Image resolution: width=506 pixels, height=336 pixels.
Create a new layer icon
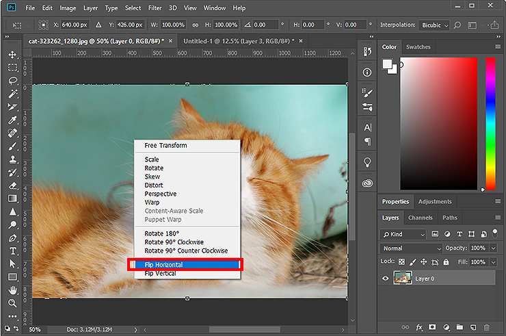tap(473, 327)
